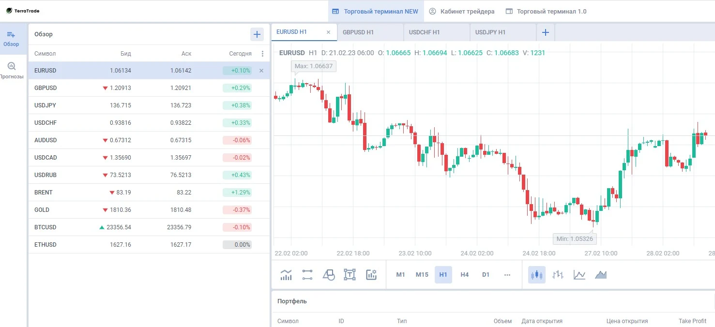Open Торговый терминал 1.0 tab
The height and width of the screenshot is (327, 715).
point(546,11)
